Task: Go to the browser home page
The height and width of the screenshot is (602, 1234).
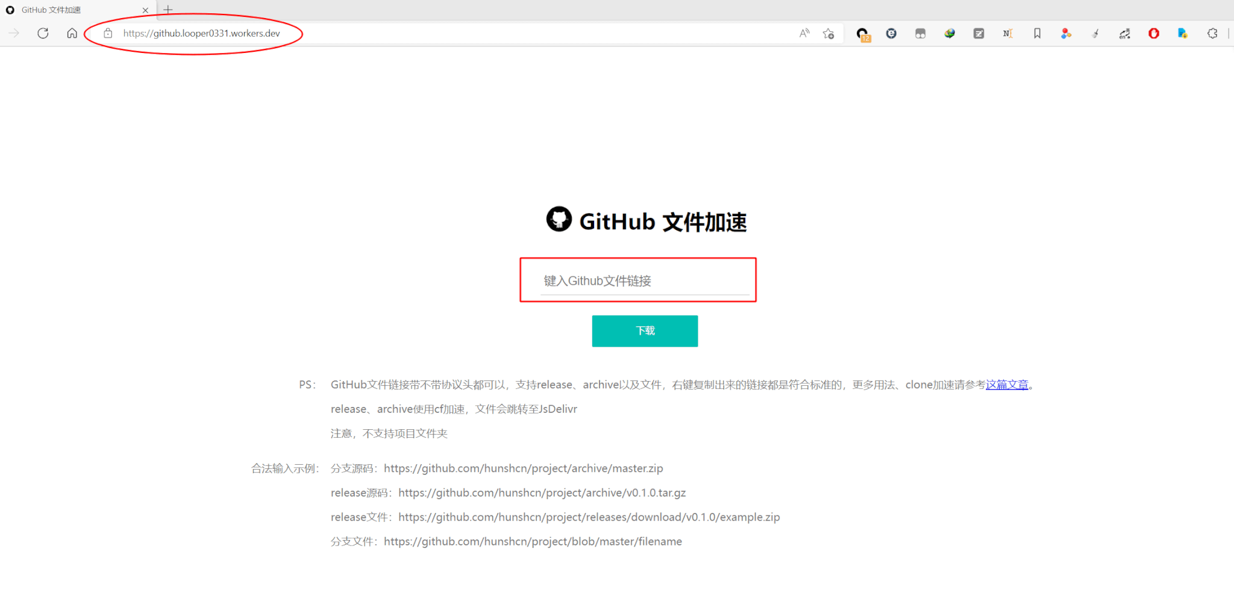Action: coord(72,33)
